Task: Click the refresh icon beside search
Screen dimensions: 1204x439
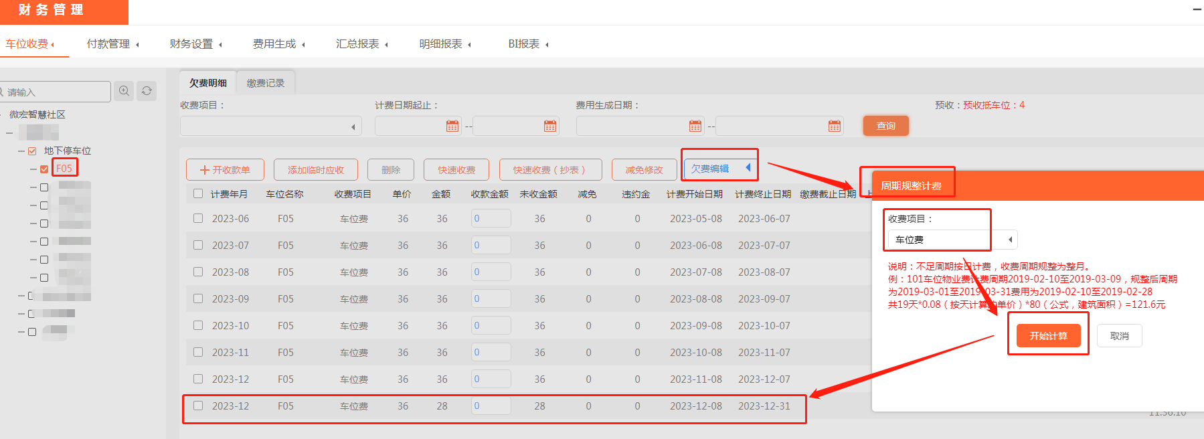Action: 147,91
